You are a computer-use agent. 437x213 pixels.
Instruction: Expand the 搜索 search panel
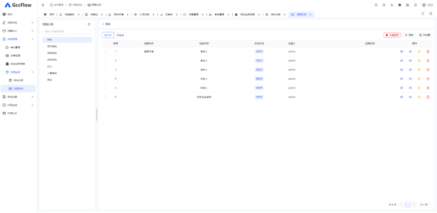106,24
